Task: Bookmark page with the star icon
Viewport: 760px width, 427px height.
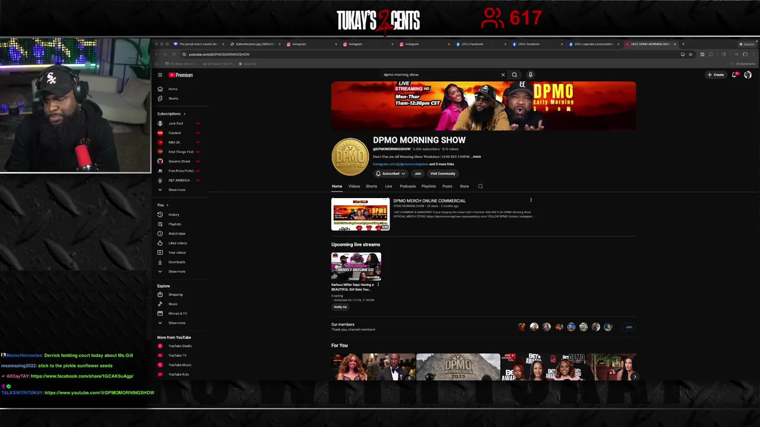Action: click(x=690, y=55)
